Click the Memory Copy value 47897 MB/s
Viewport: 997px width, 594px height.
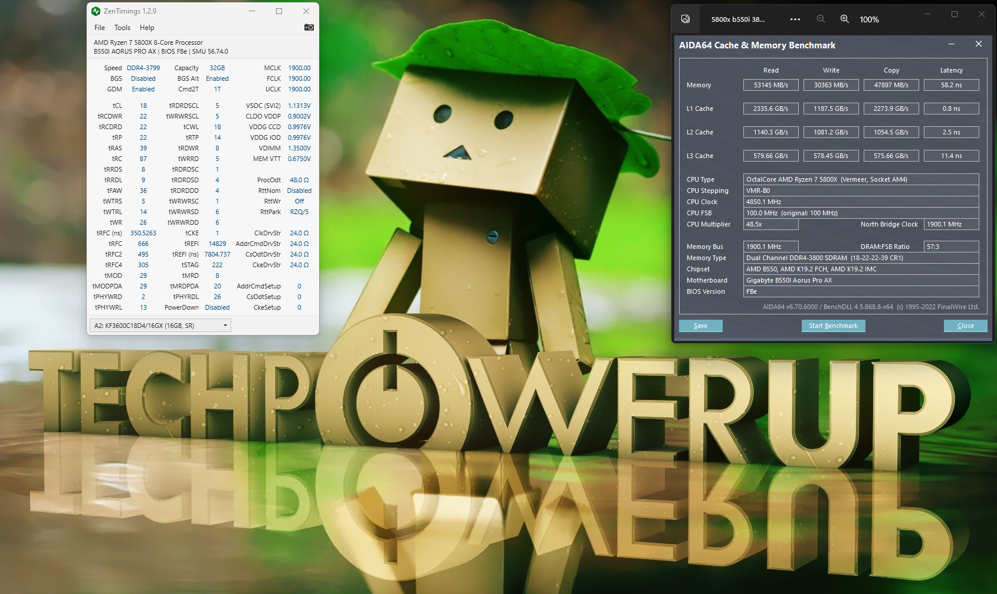[891, 85]
